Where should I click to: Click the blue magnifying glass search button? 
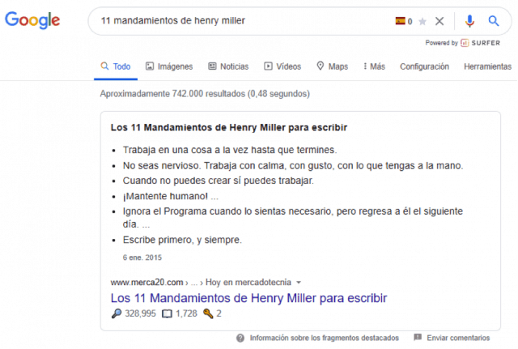494,21
